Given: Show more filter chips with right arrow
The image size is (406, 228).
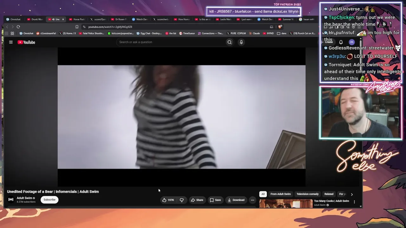Looking at the screenshot, I should click(x=351, y=194).
